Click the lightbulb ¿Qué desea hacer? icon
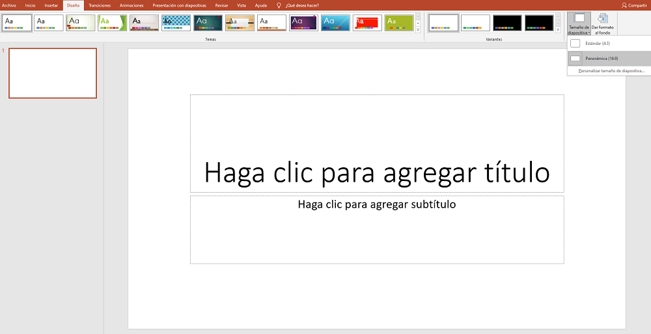Image resolution: width=651 pixels, height=334 pixels. 279,5
